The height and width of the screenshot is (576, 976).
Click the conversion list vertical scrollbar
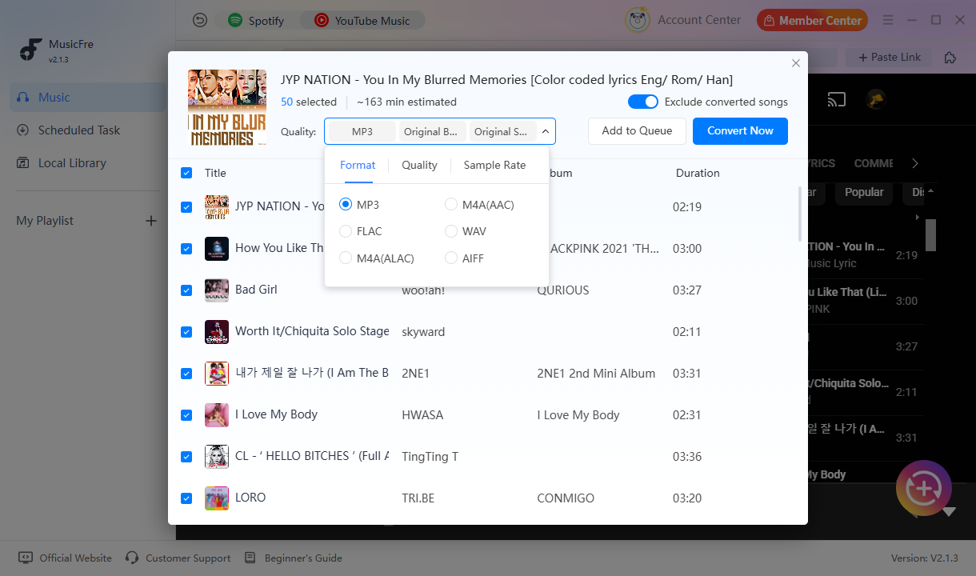pos(800,214)
